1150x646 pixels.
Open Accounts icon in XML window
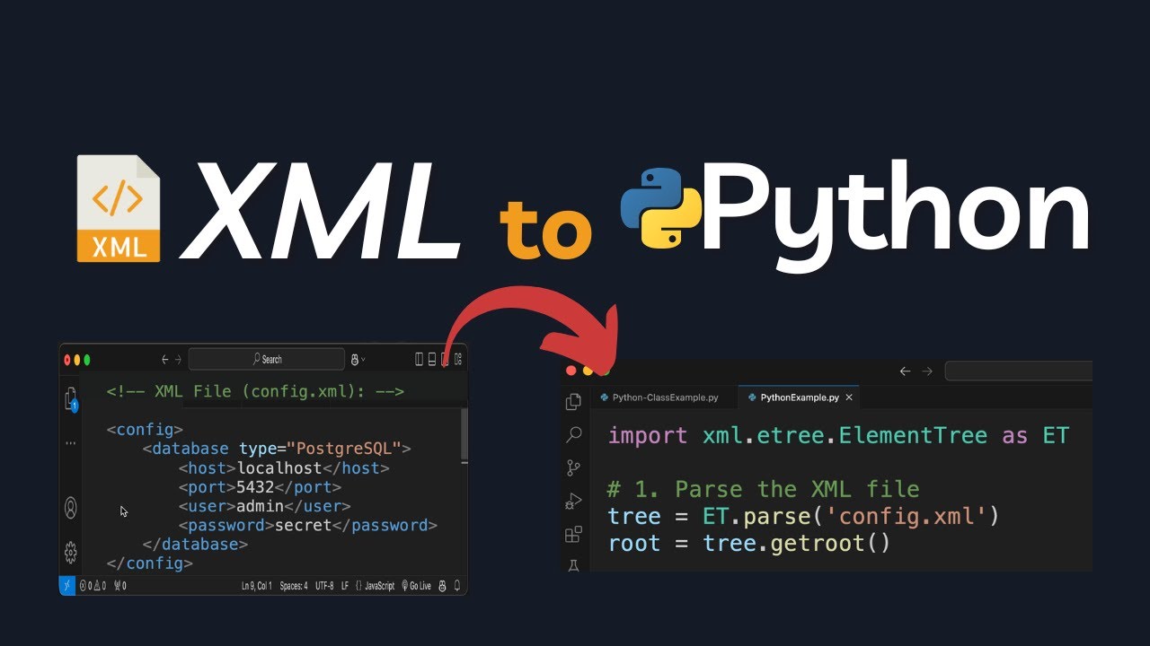(x=71, y=508)
